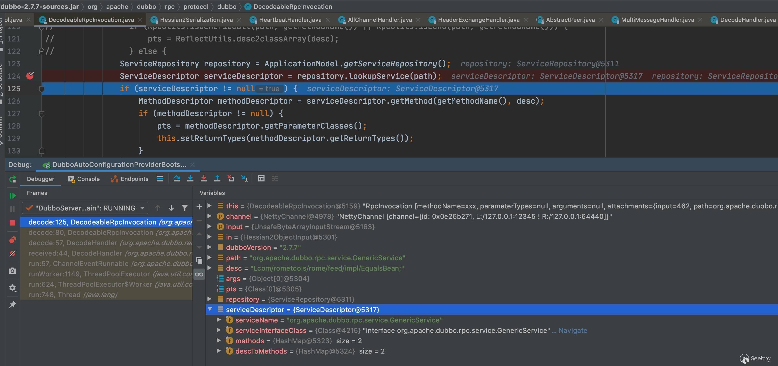Click the Step Over icon

(x=177, y=179)
